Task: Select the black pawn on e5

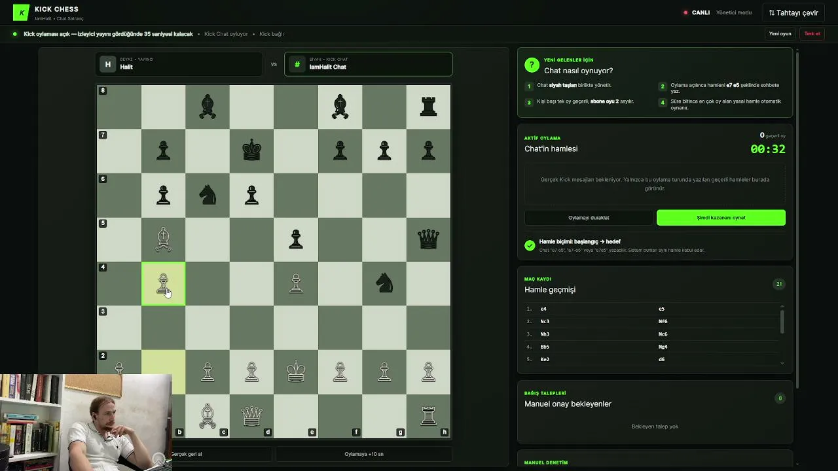Action: [x=296, y=239]
